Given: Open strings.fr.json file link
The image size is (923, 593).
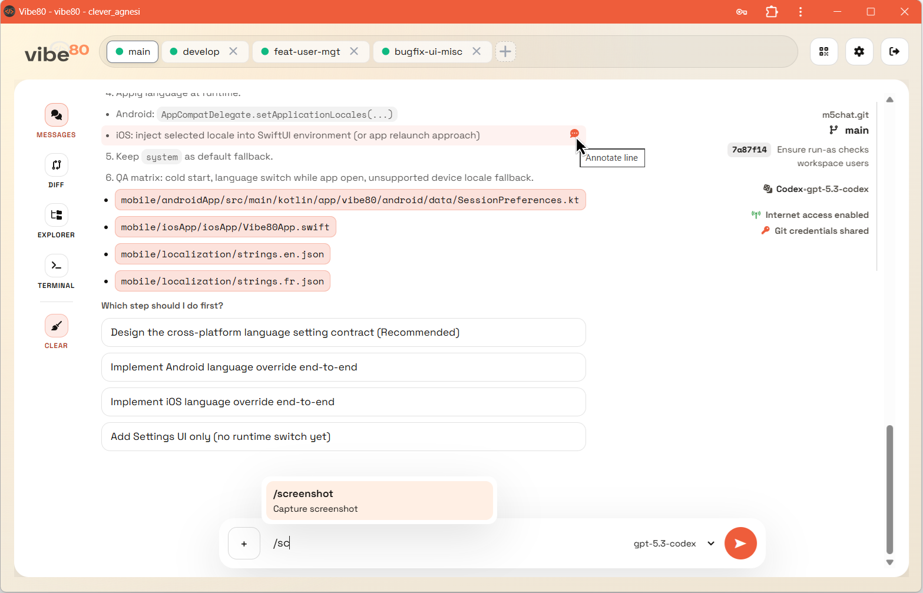Looking at the screenshot, I should point(223,281).
